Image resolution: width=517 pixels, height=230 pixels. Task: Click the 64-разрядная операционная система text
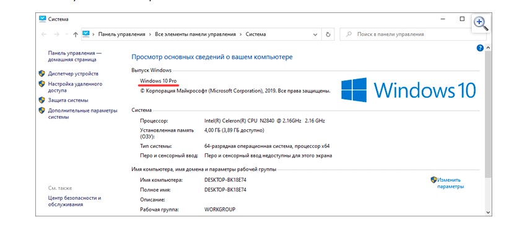point(267,146)
